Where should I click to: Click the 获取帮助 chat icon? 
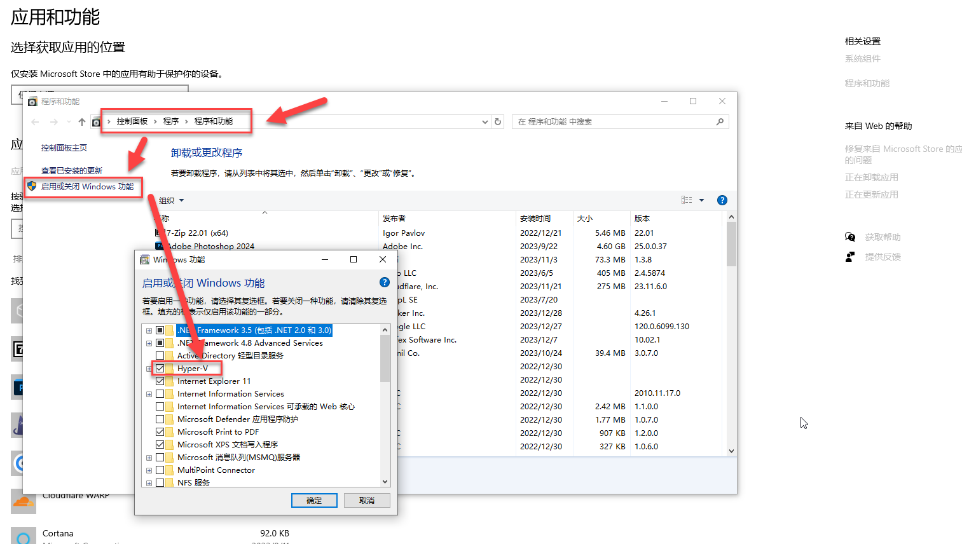point(850,237)
